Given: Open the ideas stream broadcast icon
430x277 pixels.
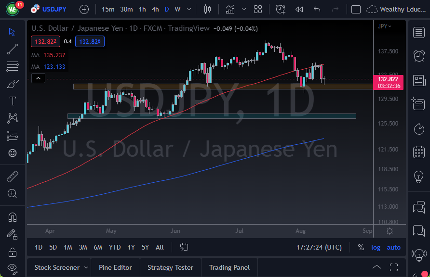Looking at the screenshot, I should [x=419, y=255].
